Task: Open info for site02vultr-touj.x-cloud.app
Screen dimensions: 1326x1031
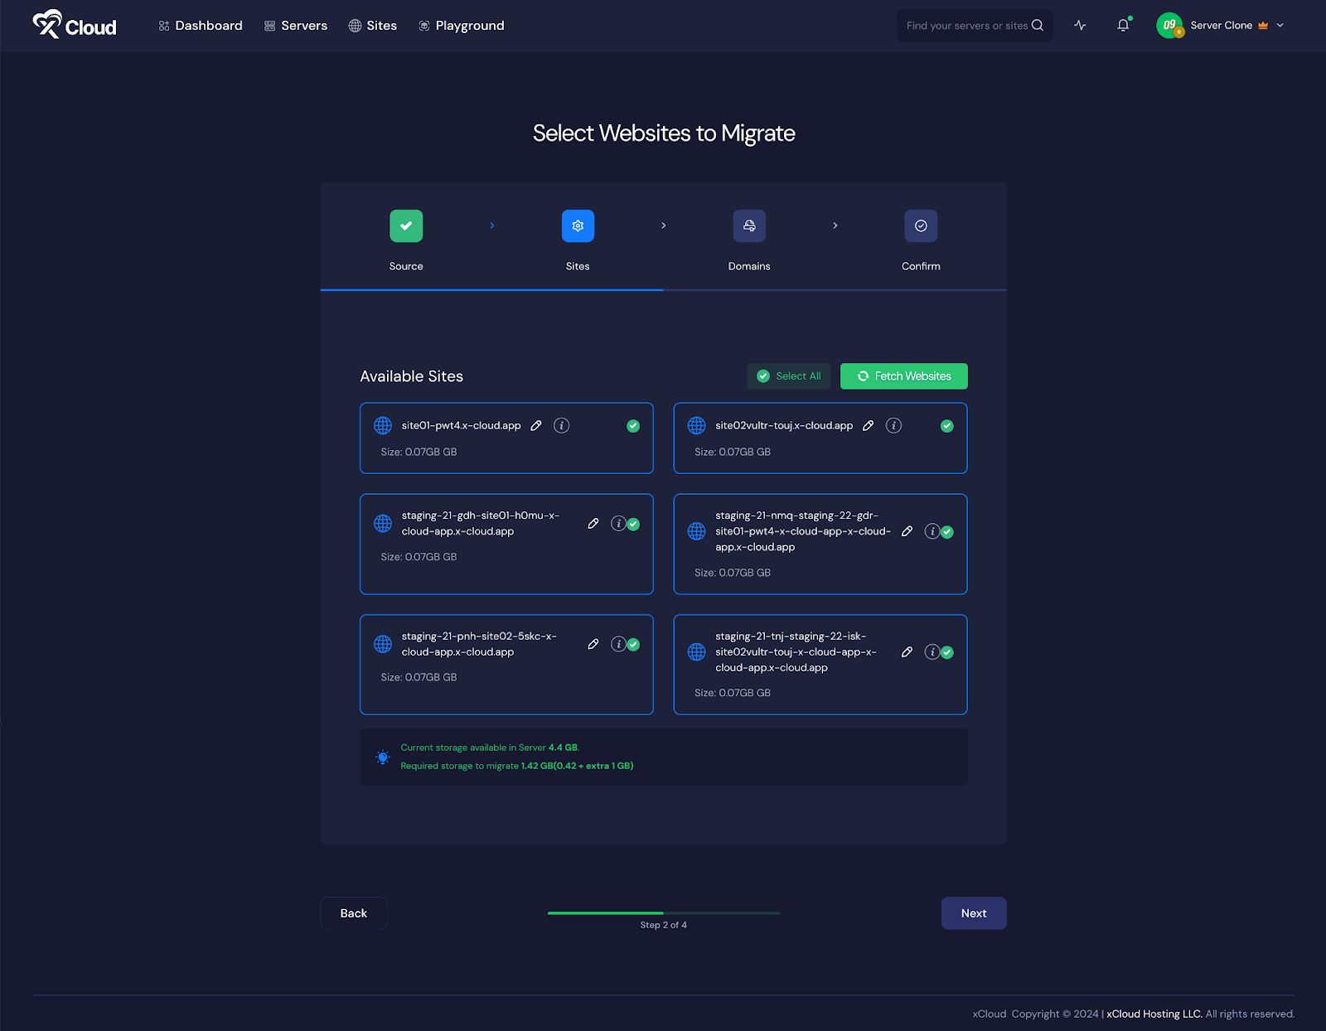Action: click(893, 425)
